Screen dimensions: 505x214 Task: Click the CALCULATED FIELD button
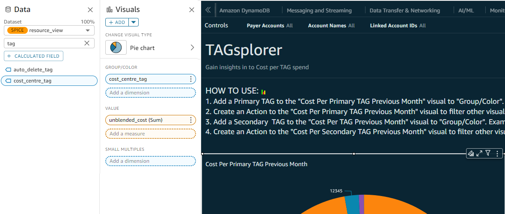click(x=33, y=56)
